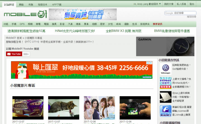The width and height of the screenshot is (201, 124).
Task: Open the Garmin watch advertisement
Action: [x=165, y=46]
